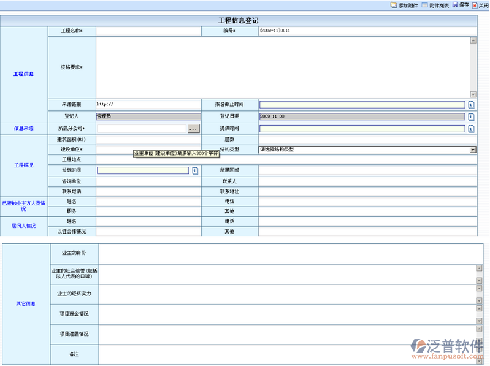Open calendar picker for 报名截止时间
The width and height of the screenshot is (490, 366).
[x=471, y=105]
